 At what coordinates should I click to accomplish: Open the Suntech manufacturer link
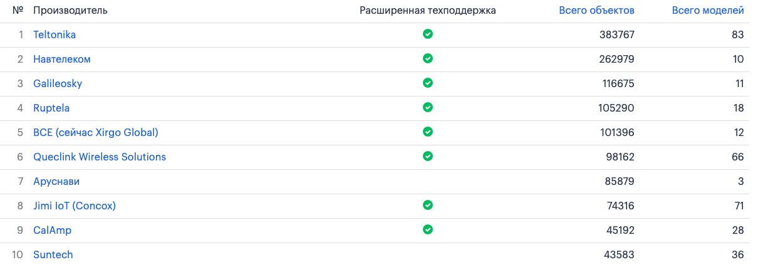point(53,255)
